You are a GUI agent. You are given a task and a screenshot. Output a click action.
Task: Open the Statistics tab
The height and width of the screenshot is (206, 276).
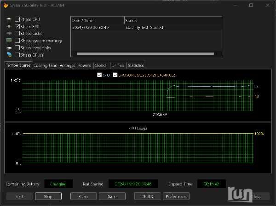click(136, 65)
